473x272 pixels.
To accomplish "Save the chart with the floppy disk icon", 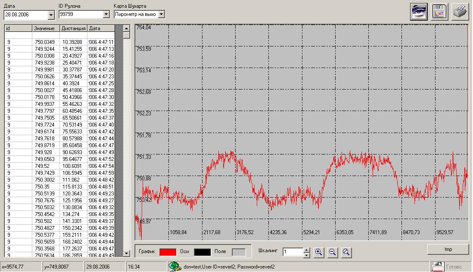I will click(439, 11).
